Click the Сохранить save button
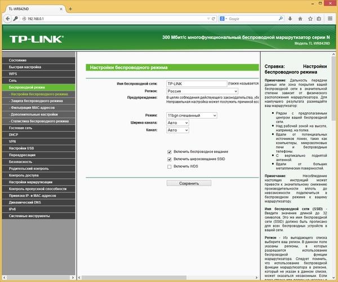The width and height of the screenshot is (338, 282). click(x=189, y=183)
